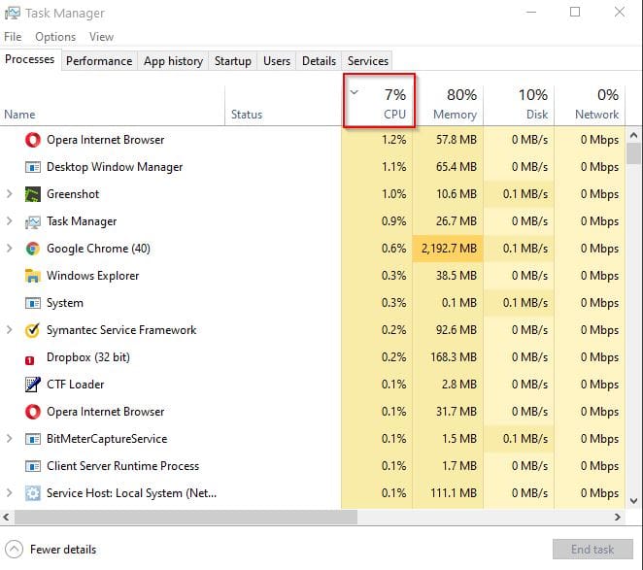Switch to the Services tab
The height and width of the screenshot is (570, 643).
[x=368, y=61]
